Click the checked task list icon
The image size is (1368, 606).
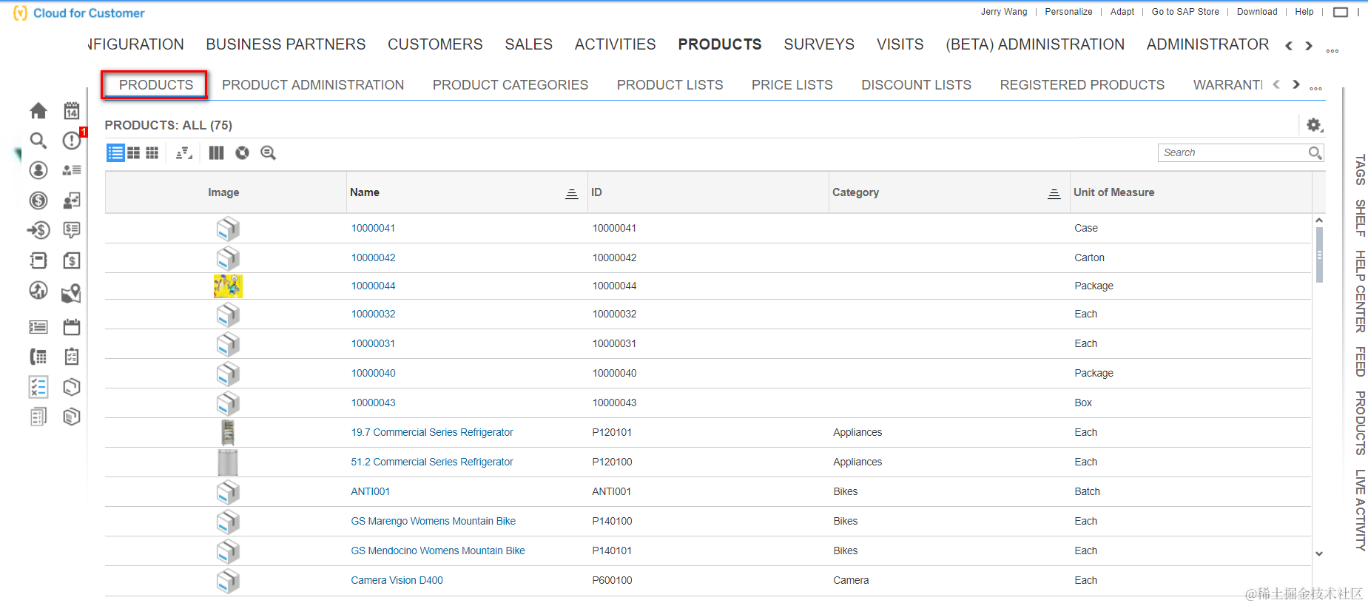click(38, 387)
